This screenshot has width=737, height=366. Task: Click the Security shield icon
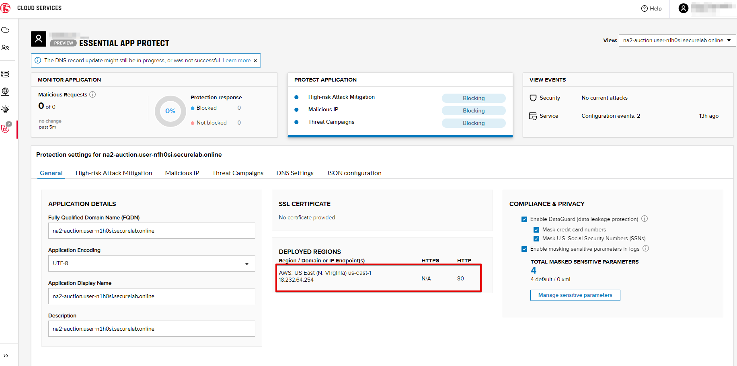533,98
